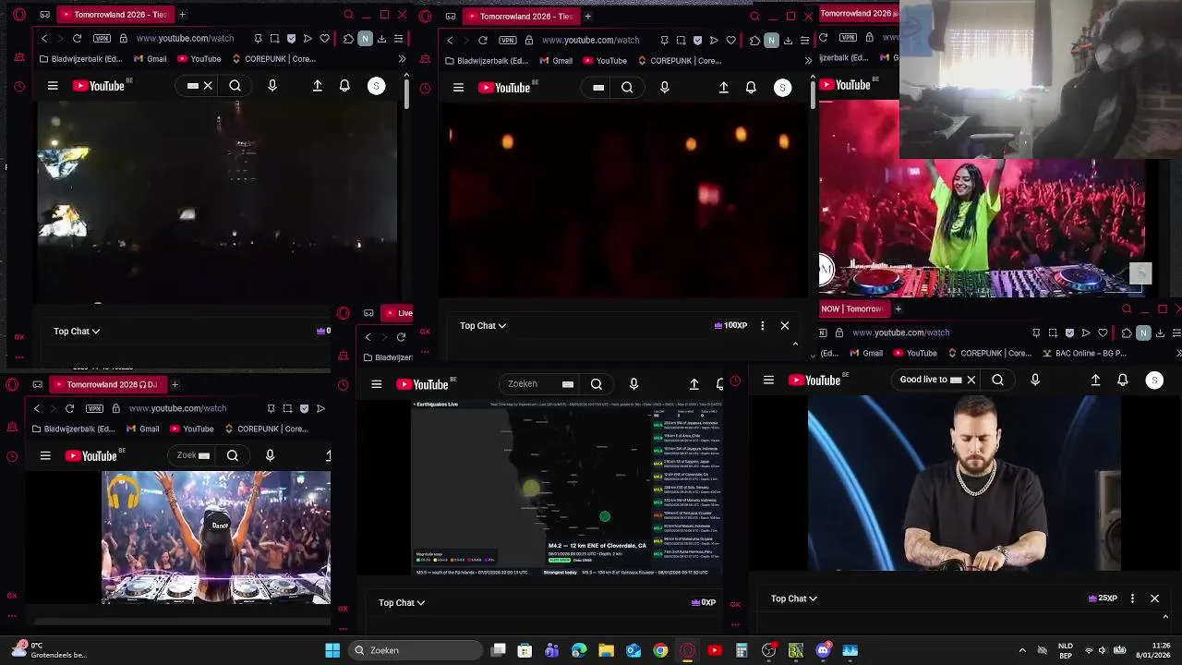
Task: Clear the 'Good live to' search text
Action: (971, 380)
